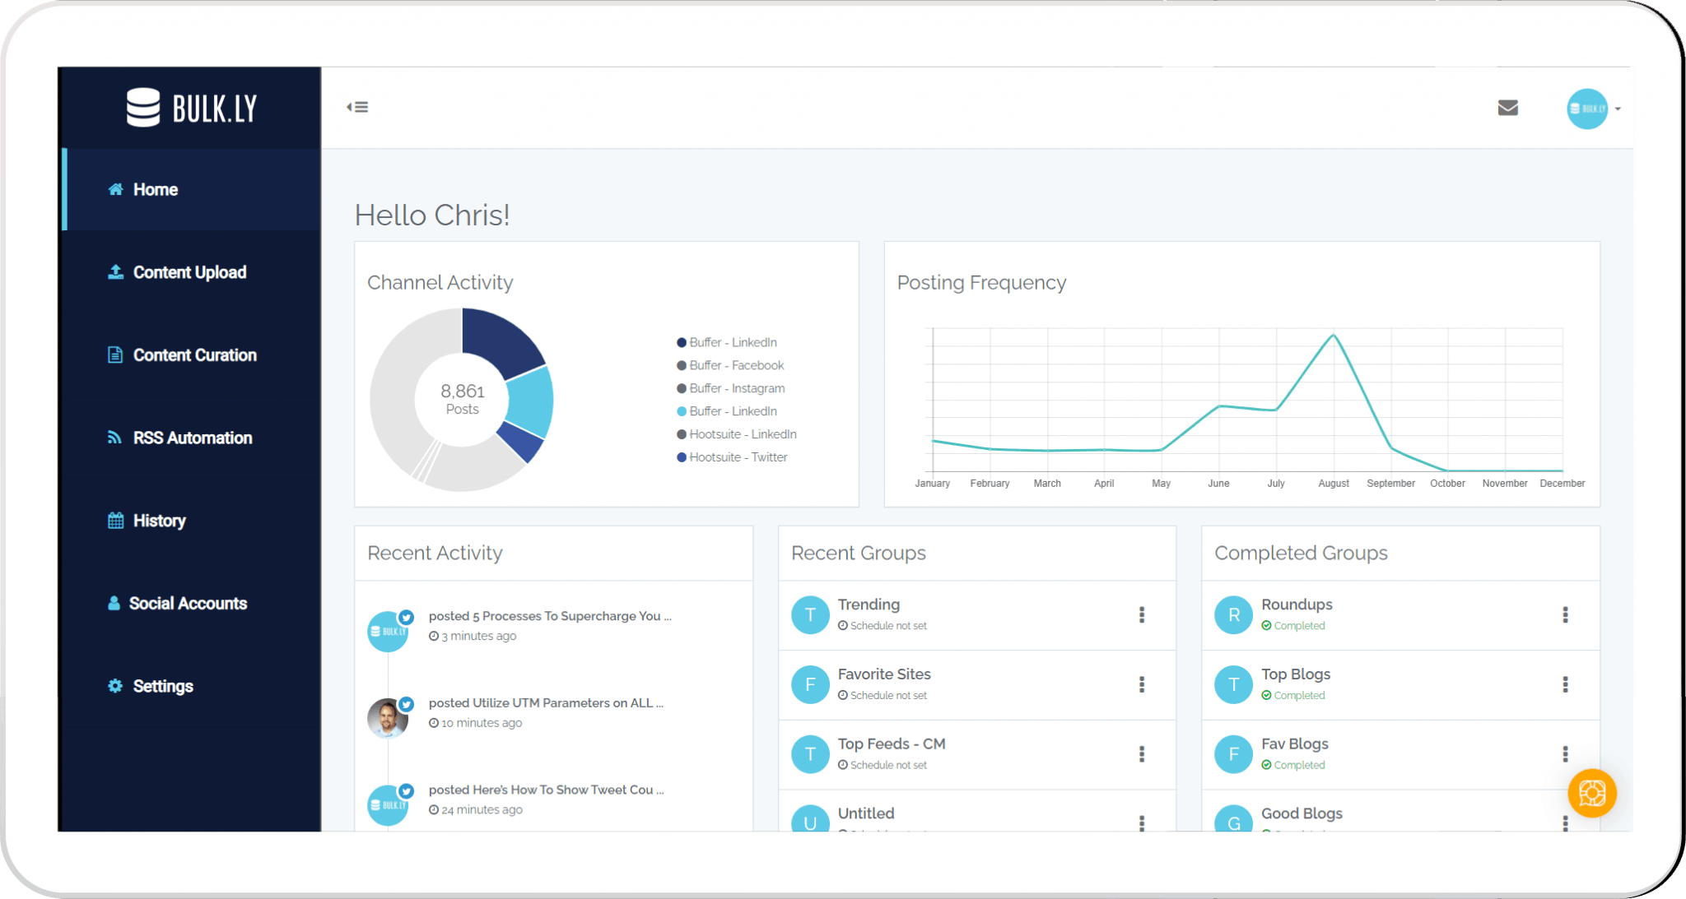Click the orange help lifebuoy icon
Viewport: 1686px width, 899px height.
(1591, 793)
